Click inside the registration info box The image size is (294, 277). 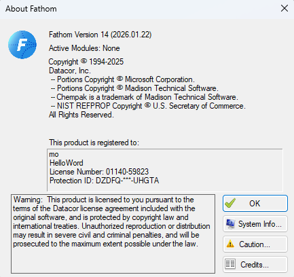(x=165, y=170)
